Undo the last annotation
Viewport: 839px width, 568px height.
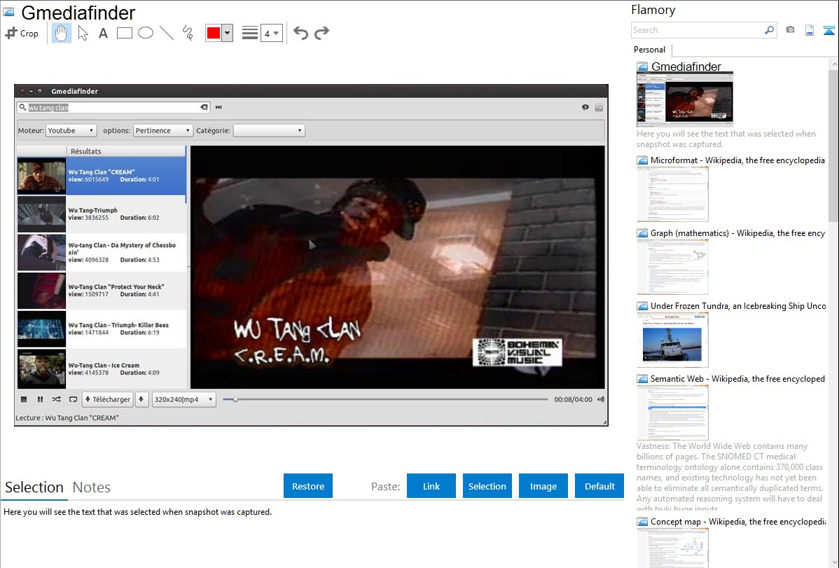point(300,33)
